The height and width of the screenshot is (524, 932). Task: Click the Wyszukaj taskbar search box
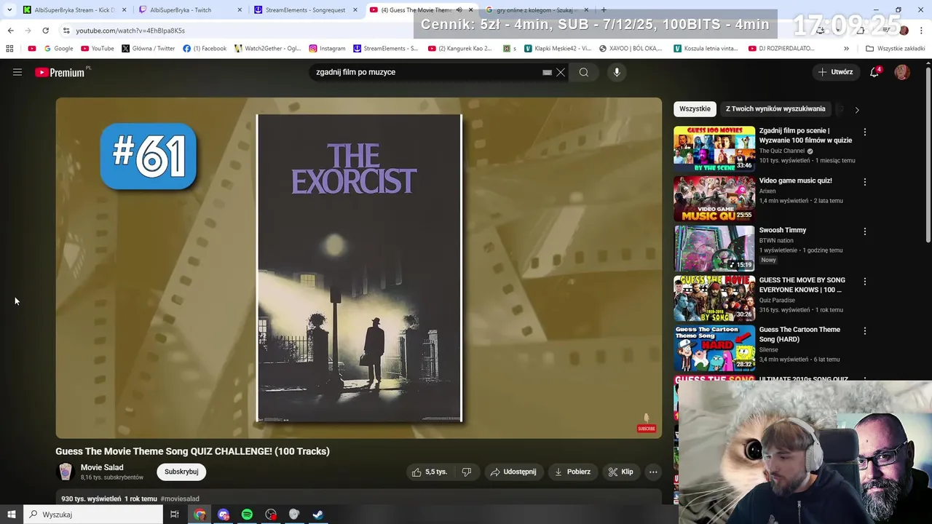[x=93, y=515]
